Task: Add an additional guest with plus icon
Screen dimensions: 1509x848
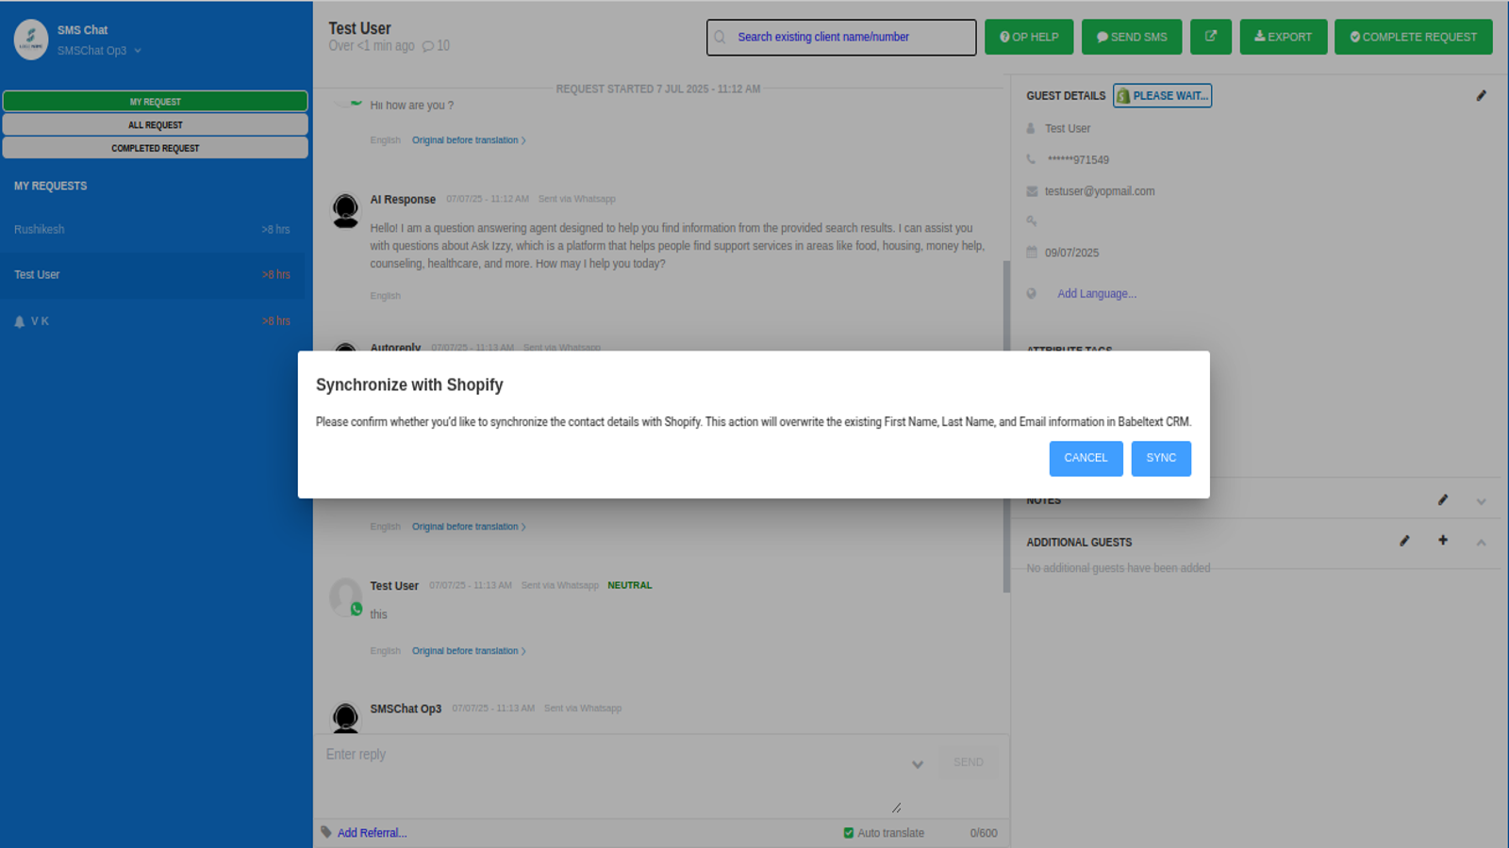Action: [1443, 541]
